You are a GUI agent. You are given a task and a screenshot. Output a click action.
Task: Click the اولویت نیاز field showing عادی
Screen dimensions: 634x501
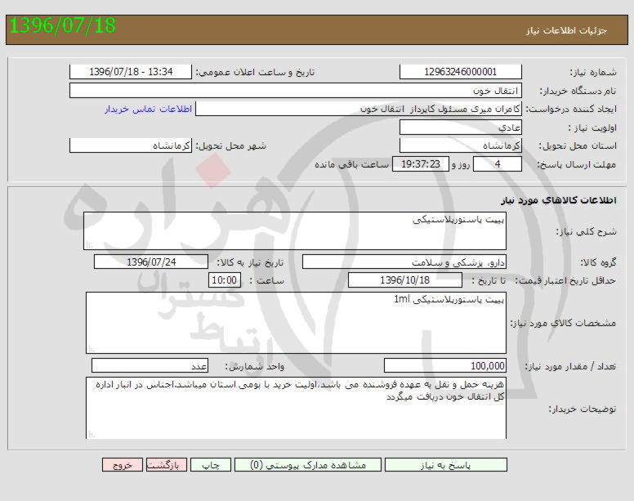(x=460, y=128)
